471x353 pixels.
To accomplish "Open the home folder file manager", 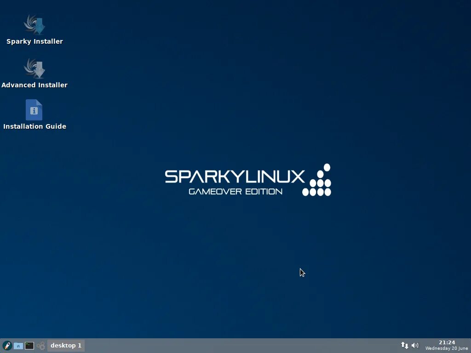I will [x=18, y=346].
